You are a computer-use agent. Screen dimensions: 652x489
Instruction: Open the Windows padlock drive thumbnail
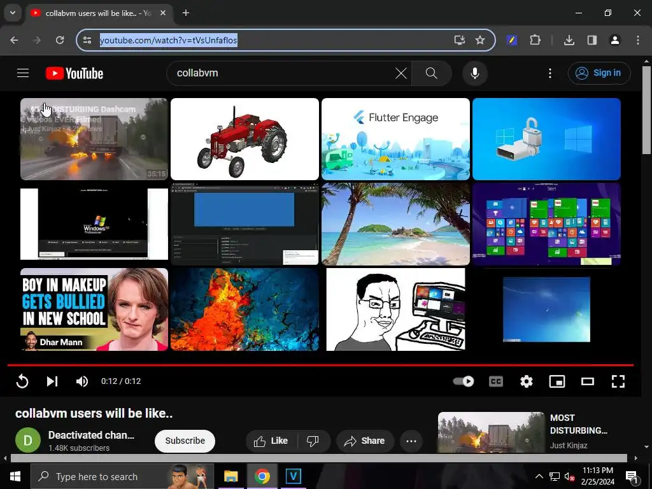[x=546, y=139]
